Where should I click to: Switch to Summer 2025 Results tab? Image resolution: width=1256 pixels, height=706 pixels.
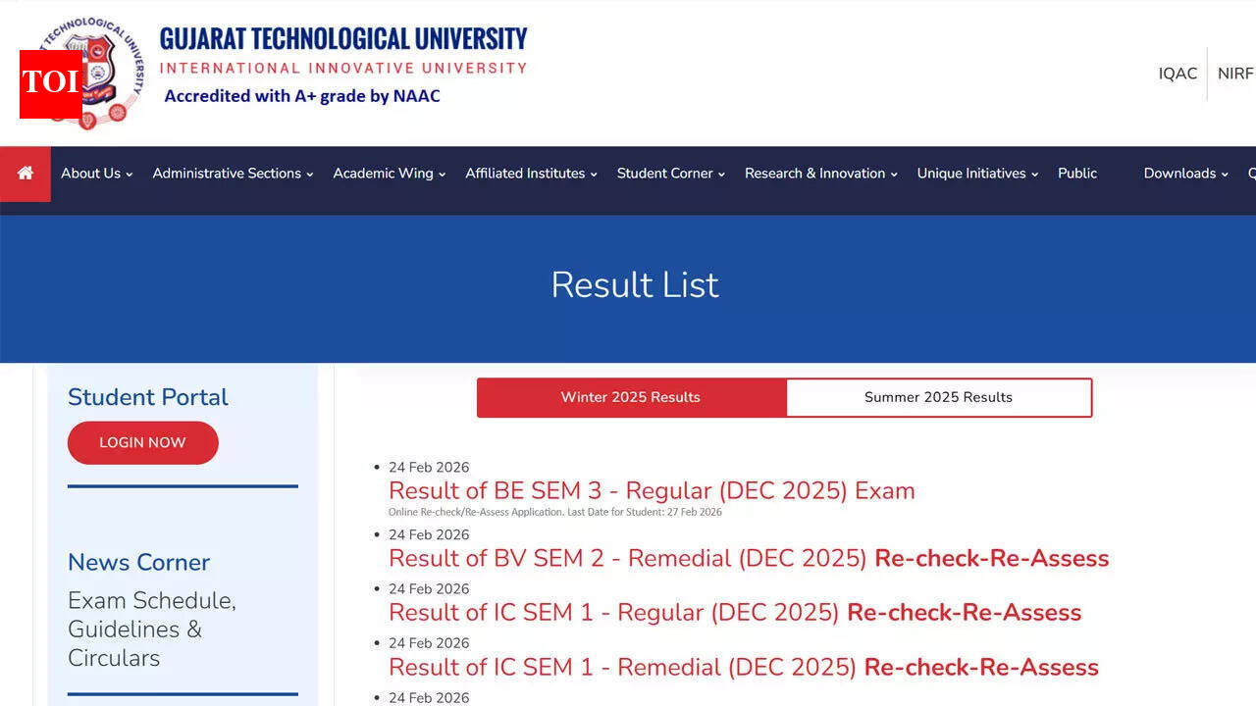938,397
